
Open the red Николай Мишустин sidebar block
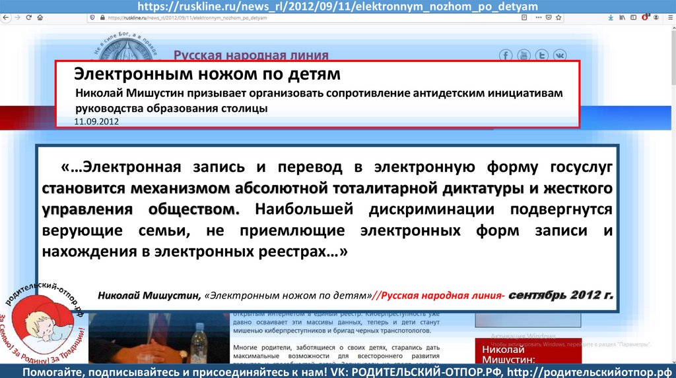[x=528, y=352]
